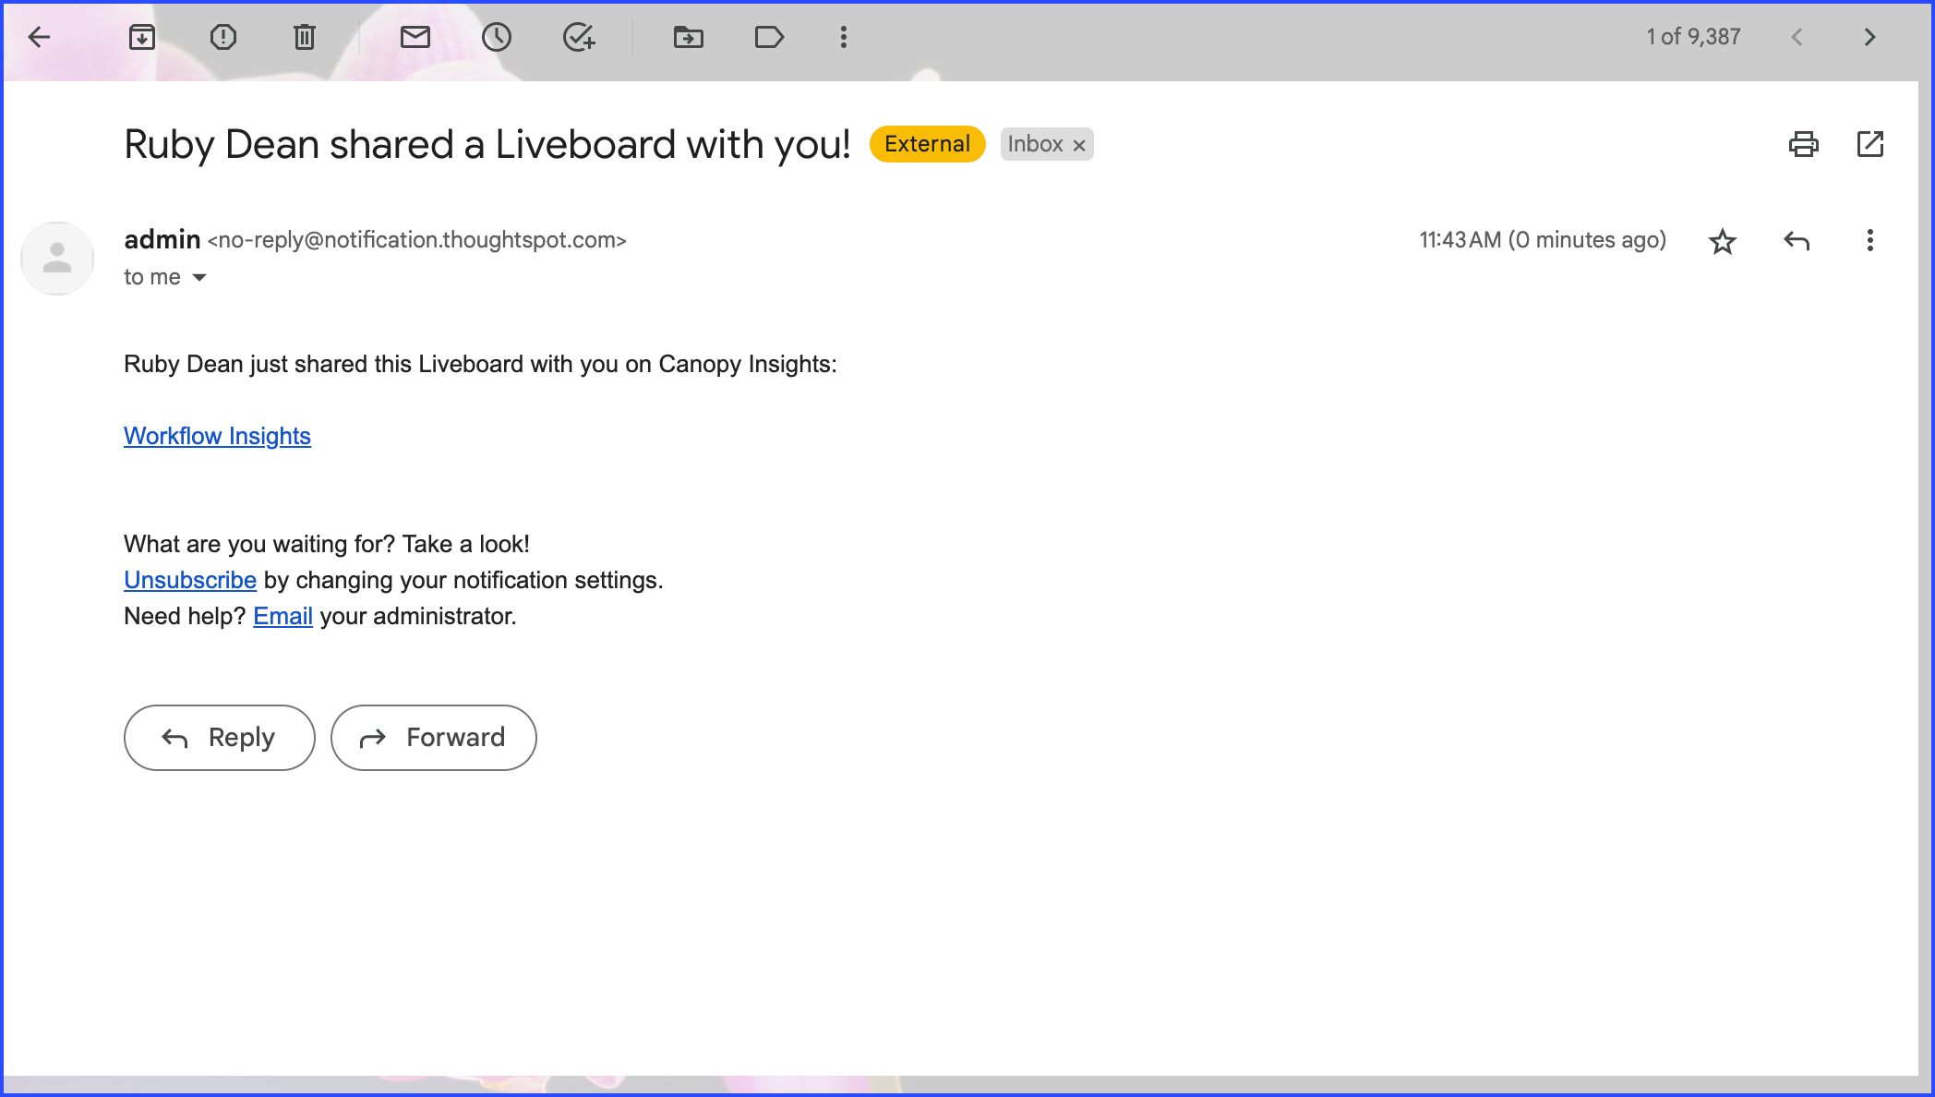Go to the next conversation arrow
1935x1097 pixels.
click(x=1869, y=37)
